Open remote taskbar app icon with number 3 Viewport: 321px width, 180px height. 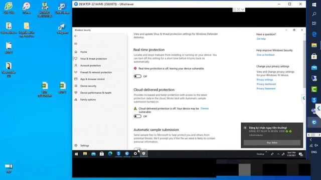[118, 153]
